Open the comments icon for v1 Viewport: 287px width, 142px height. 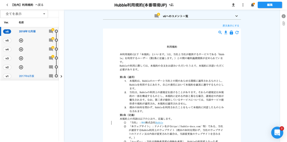[51, 76]
